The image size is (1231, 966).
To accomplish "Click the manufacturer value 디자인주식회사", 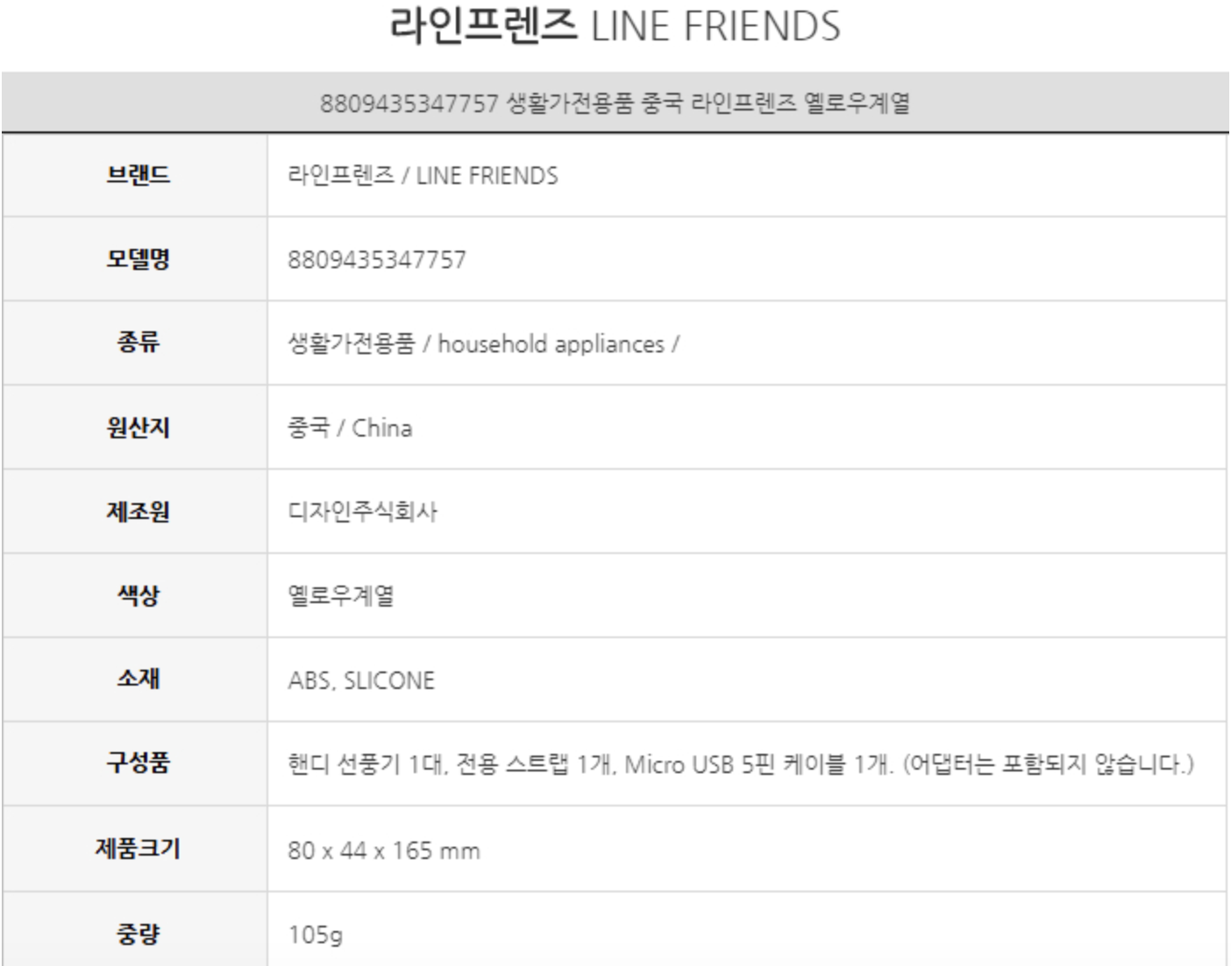I will (362, 511).
